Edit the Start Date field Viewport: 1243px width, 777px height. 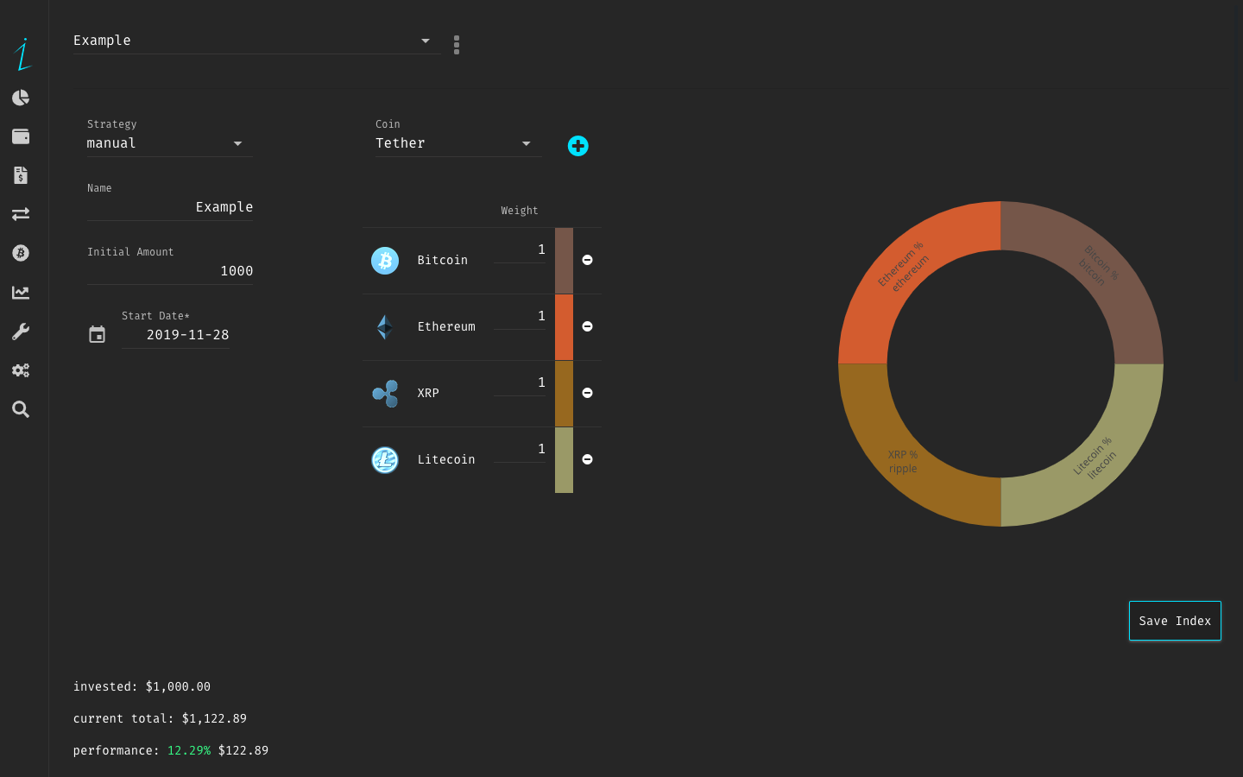pyautogui.click(x=175, y=335)
